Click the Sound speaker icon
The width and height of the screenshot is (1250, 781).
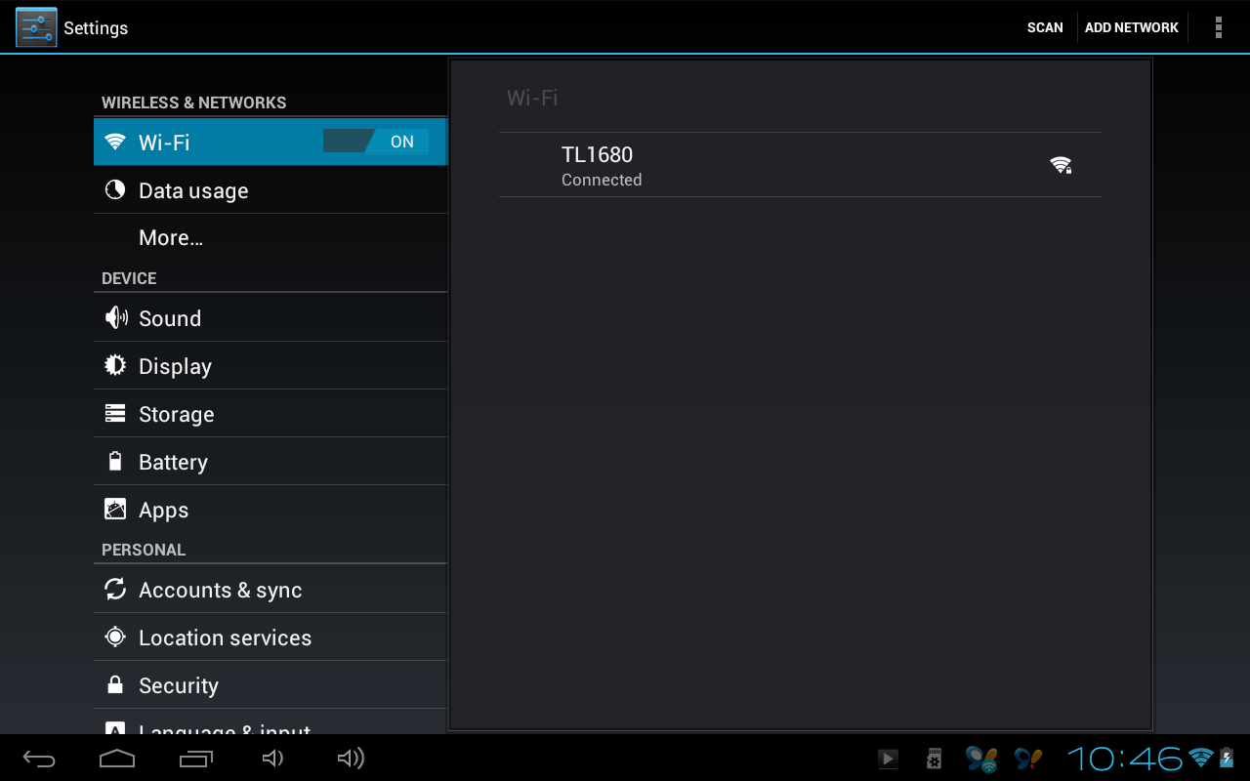115,317
